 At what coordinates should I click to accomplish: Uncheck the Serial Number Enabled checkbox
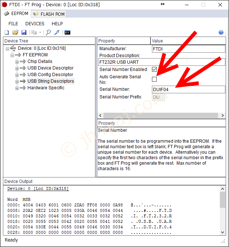[x=154, y=69]
